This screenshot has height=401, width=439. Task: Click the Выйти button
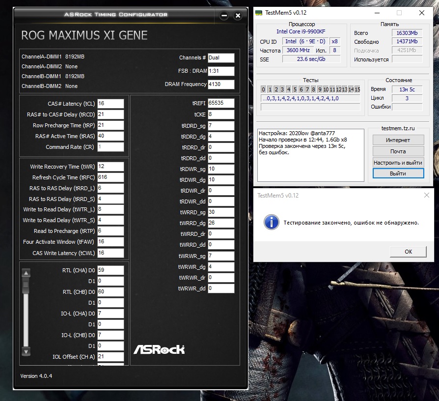point(398,173)
